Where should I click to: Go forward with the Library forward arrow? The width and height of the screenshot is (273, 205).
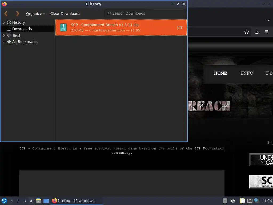coord(17,14)
